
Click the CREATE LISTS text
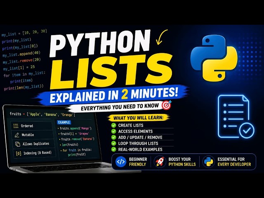[131, 125]
